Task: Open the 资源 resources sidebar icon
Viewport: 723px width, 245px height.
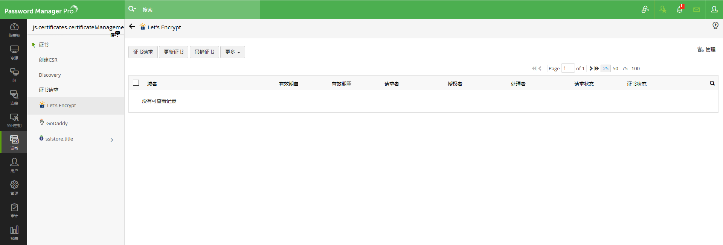Action: 14,53
